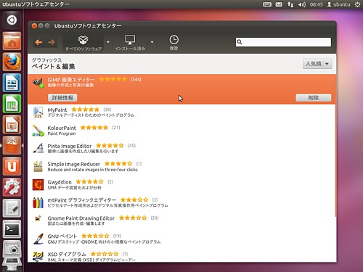Open the Ubuntu Dash home launcher icon
The image size is (363, 272).
[x=12, y=20]
